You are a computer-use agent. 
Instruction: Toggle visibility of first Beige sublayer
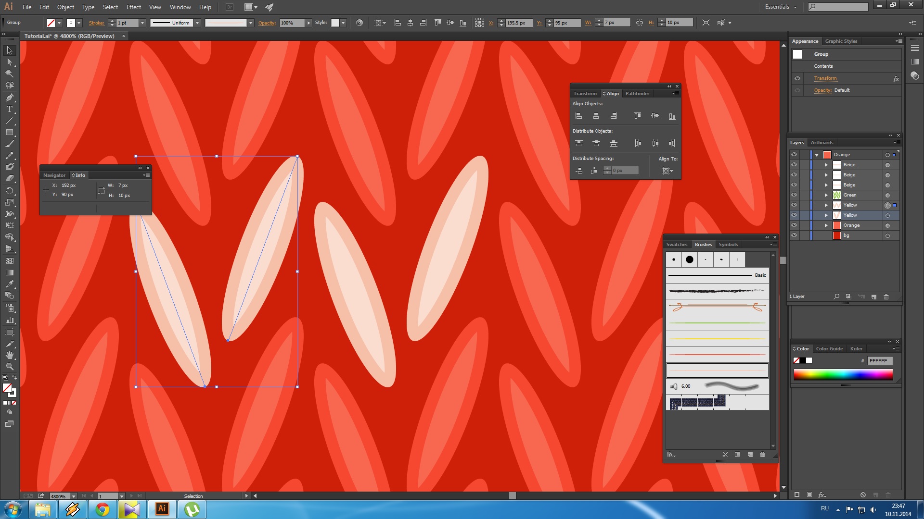click(794, 164)
